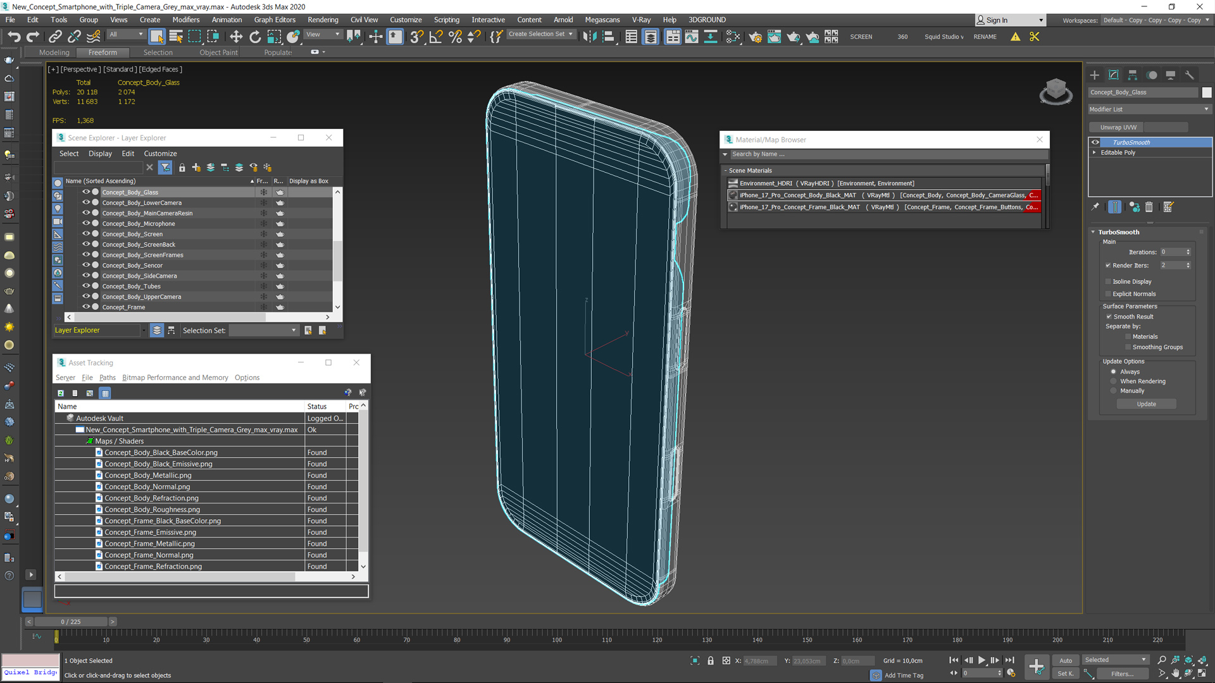
Task: Open the Modifier List dropdown
Action: tap(1149, 109)
